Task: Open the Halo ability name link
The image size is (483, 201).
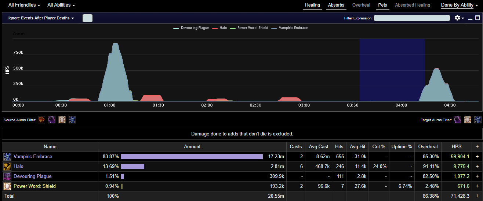Action: [x=18, y=167]
